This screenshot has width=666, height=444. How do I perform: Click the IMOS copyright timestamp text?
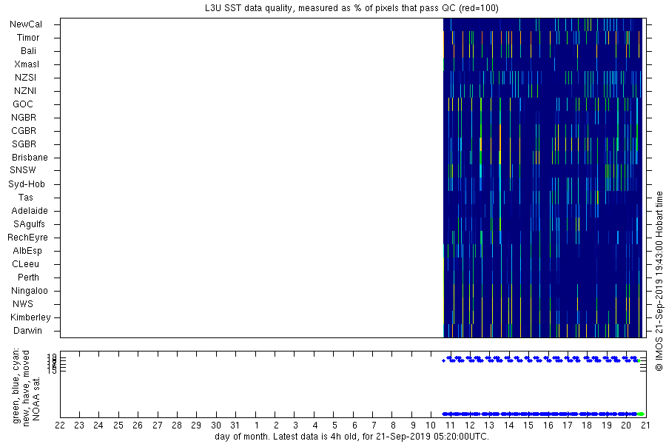pos(659,281)
